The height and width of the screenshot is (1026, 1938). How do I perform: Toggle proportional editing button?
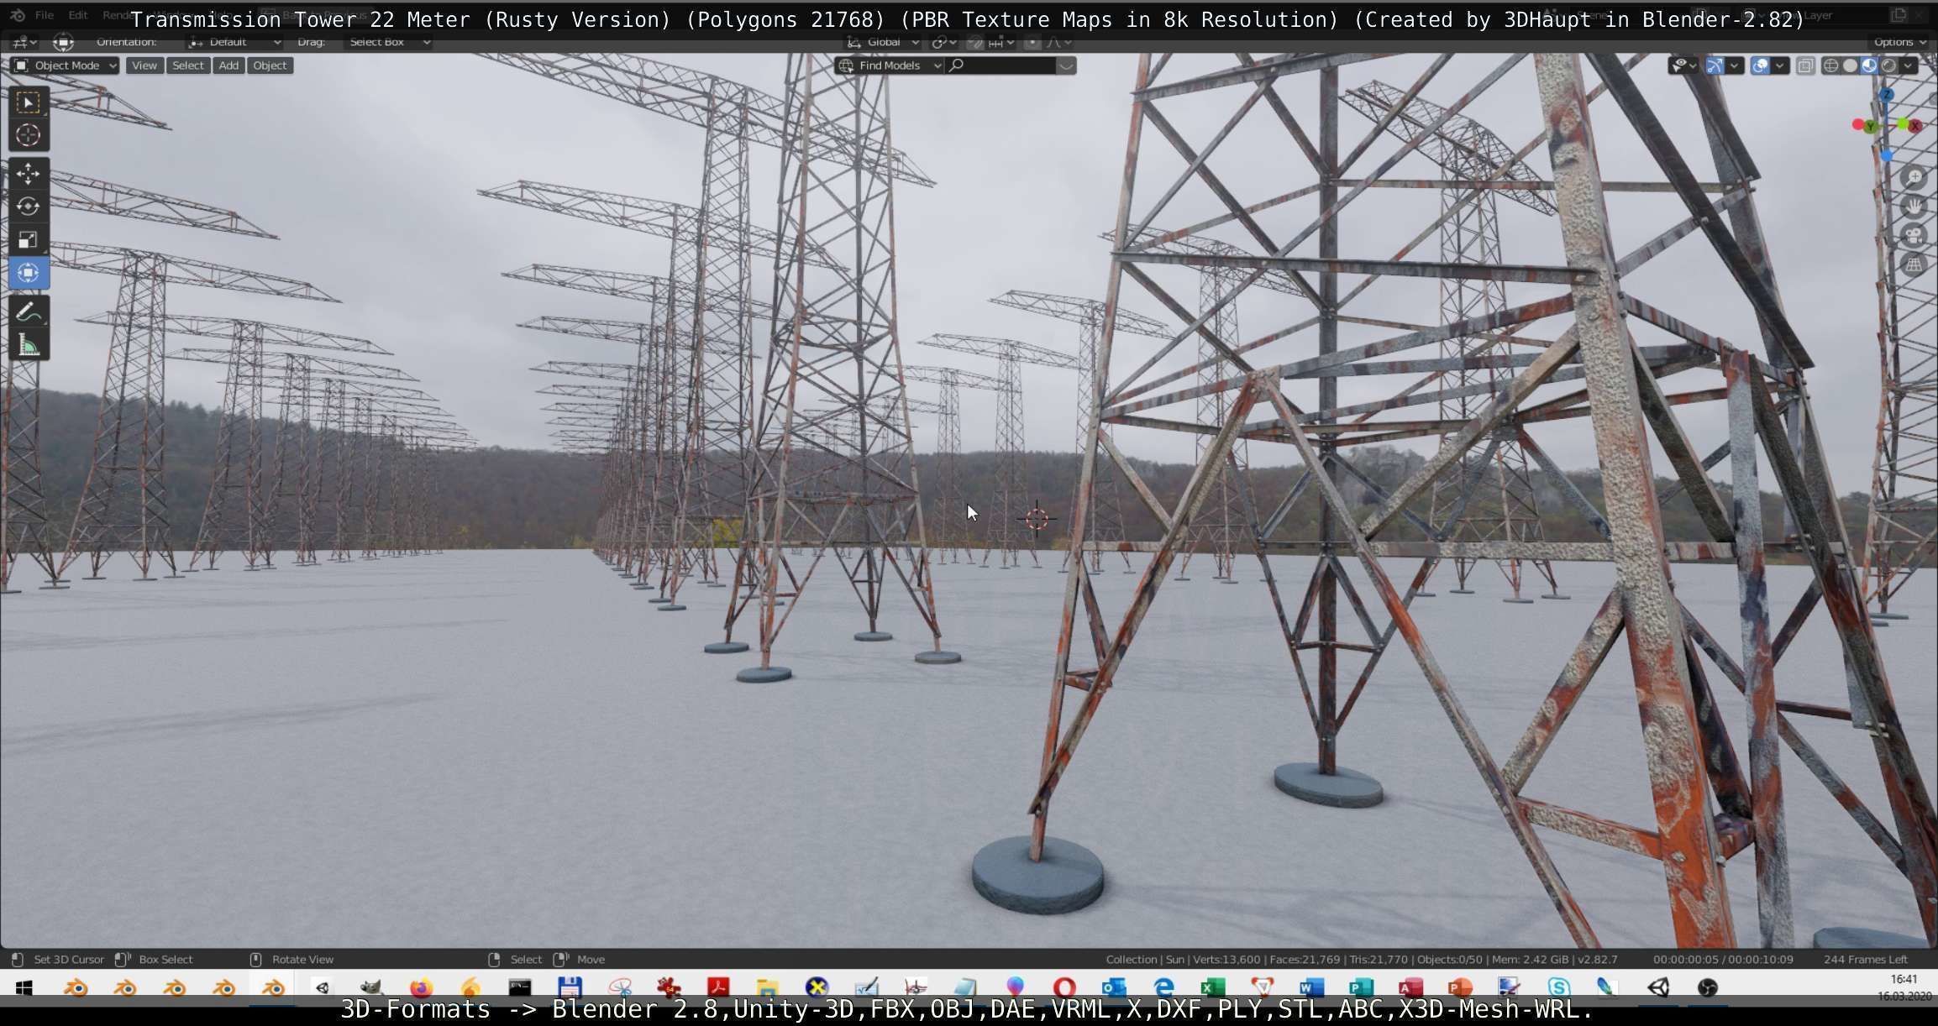coord(1032,42)
